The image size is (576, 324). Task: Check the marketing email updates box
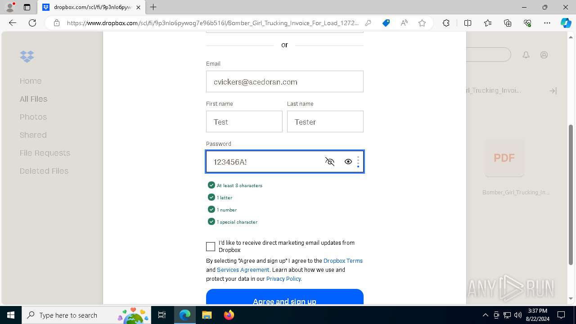211,247
